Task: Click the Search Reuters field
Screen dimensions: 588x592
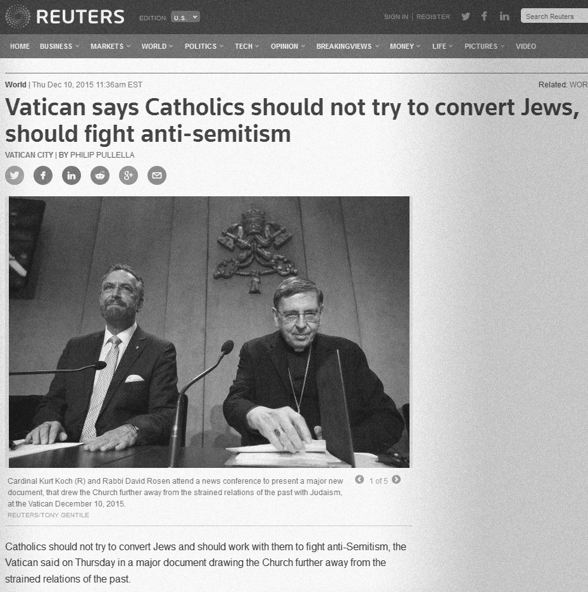Action: 554,16
